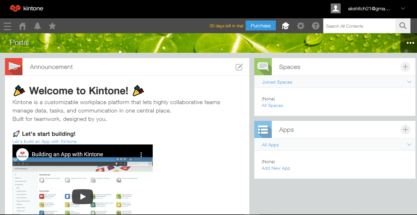Image resolution: width=417 pixels, height=215 pixels.
Task: Click the Purchase button
Action: pyautogui.click(x=261, y=26)
